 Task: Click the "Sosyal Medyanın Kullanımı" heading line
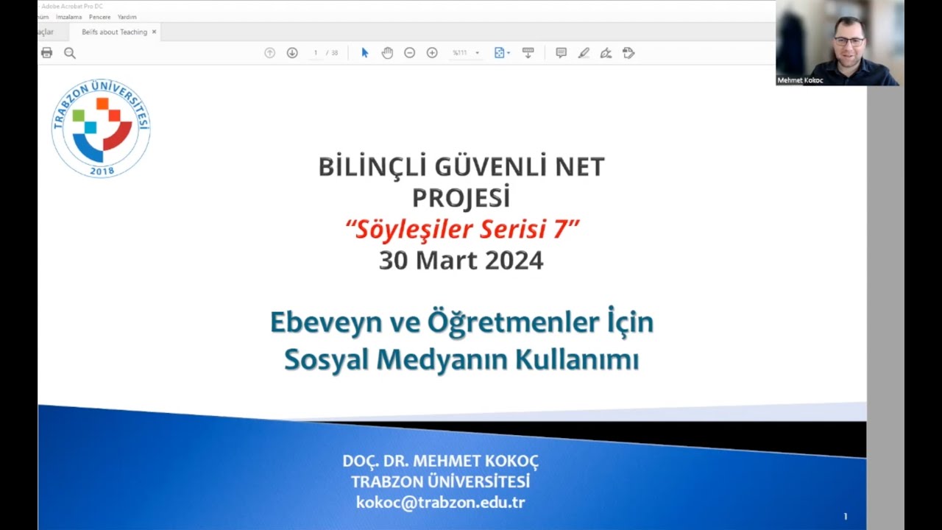coord(461,359)
